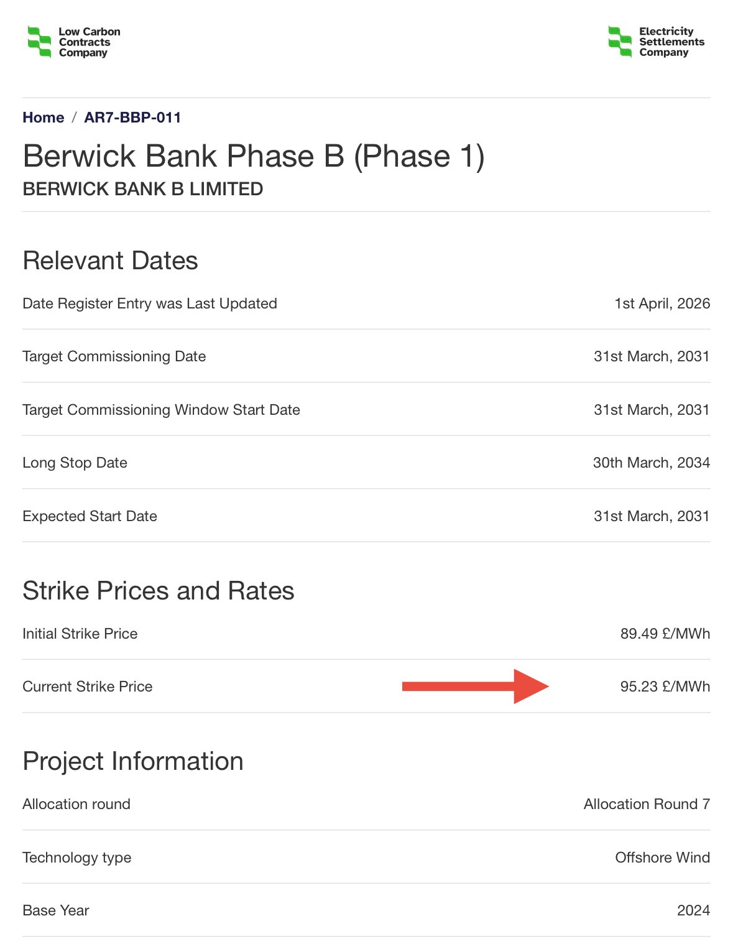Click the Date Register Entry Last Updated value
This screenshot has height=944, width=733.
tap(662, 303)
